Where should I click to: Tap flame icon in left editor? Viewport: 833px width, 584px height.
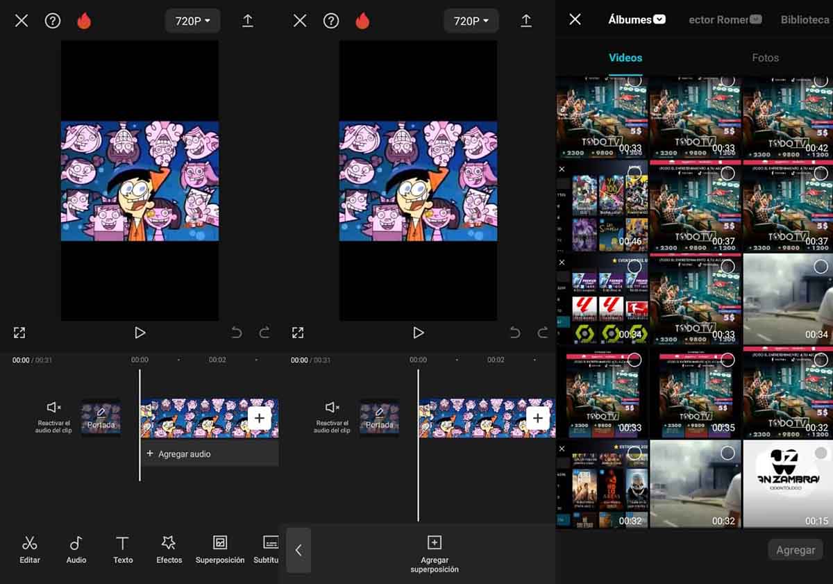coord(84,21)
